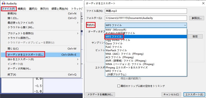Select M4A (AAC) ファイル (FFmpeg) option
Image resolution: width=206 pixels, height=98 pixels.
click(146, 54)
